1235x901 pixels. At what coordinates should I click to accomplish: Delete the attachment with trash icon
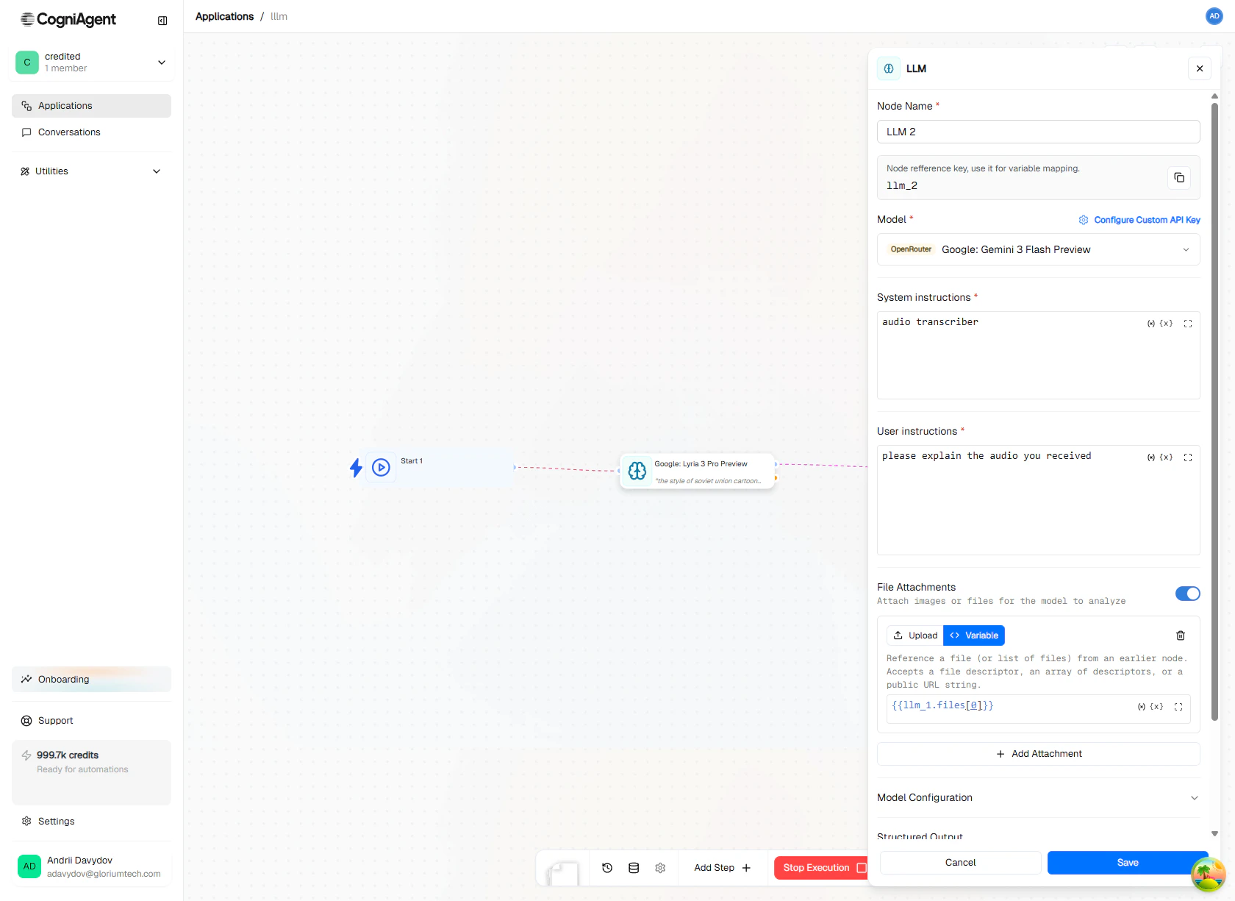pyautogui.click(x=1181, y=635)
